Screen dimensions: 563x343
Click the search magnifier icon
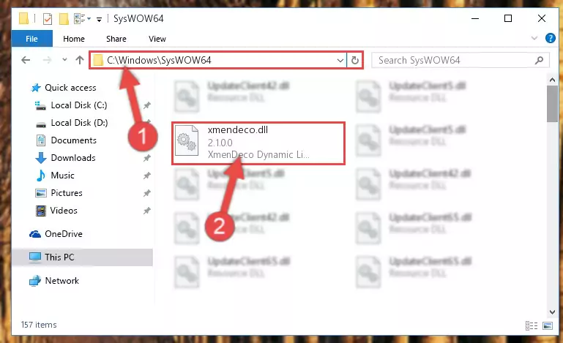(539, 60)
